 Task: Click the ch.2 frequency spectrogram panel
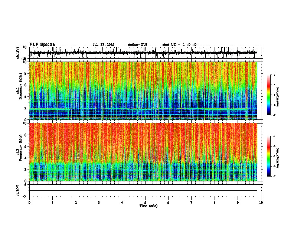(143, 152)
